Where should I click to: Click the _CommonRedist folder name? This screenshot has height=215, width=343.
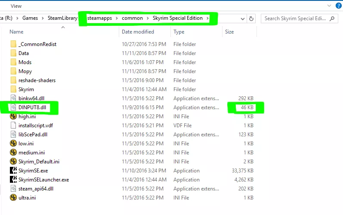37,44
